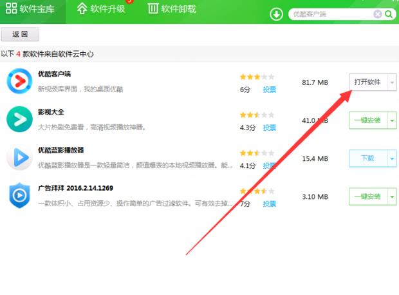This screenshot has height=295, width=399.
Task: Click 投票 for 影视大全
Action: [269, 128]
